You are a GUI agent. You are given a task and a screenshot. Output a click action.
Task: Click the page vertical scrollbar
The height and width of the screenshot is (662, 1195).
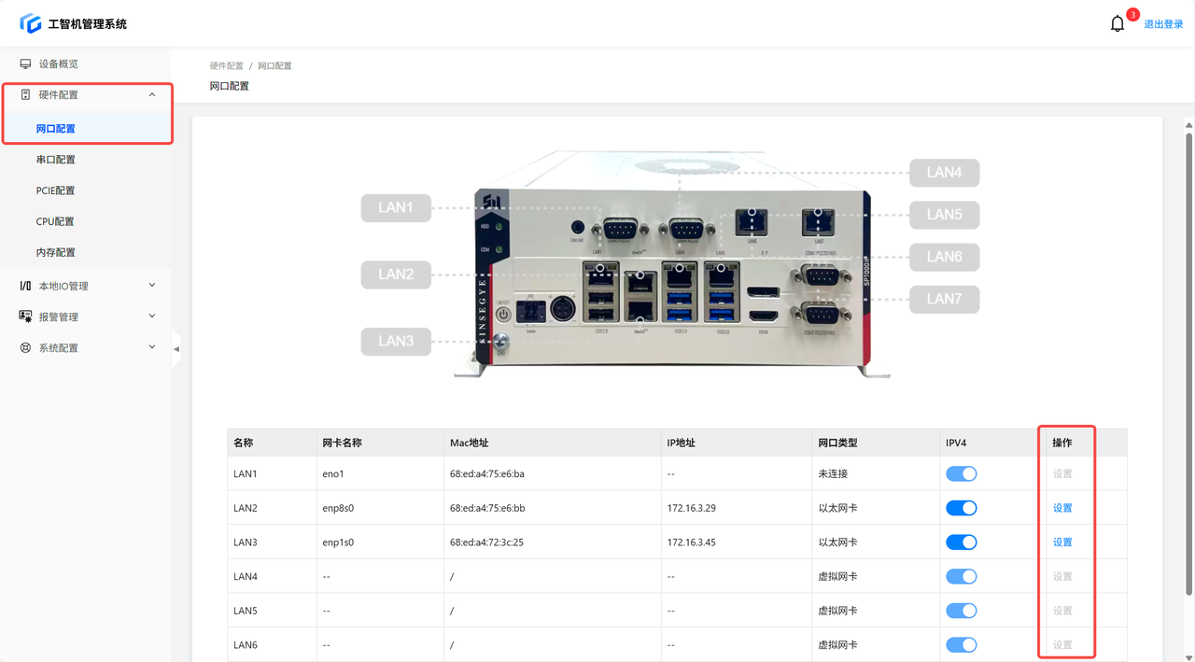pyautogui.click(x=1188, y=364)
